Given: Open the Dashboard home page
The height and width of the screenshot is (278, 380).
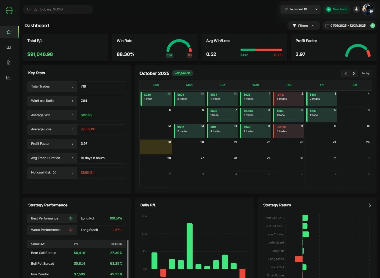Looking at the screenshot, I should coord(9,32).
